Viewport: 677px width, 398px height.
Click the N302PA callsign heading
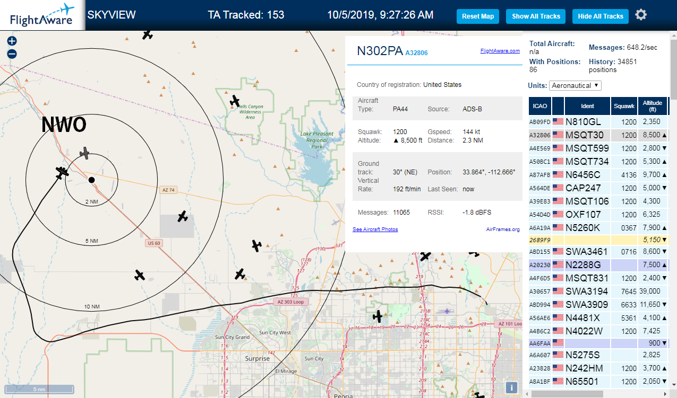click(x=380, y=51)
